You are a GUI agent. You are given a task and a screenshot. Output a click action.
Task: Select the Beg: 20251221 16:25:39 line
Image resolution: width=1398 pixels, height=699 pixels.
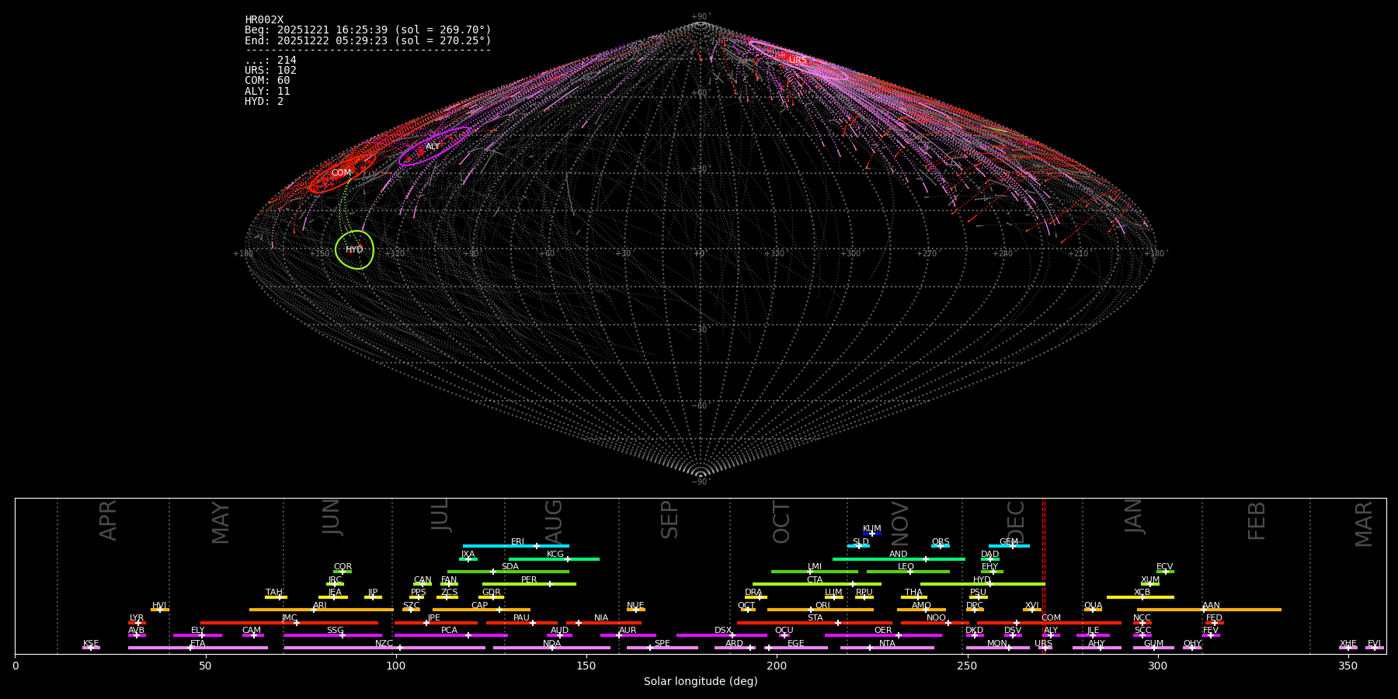point(368,30)
